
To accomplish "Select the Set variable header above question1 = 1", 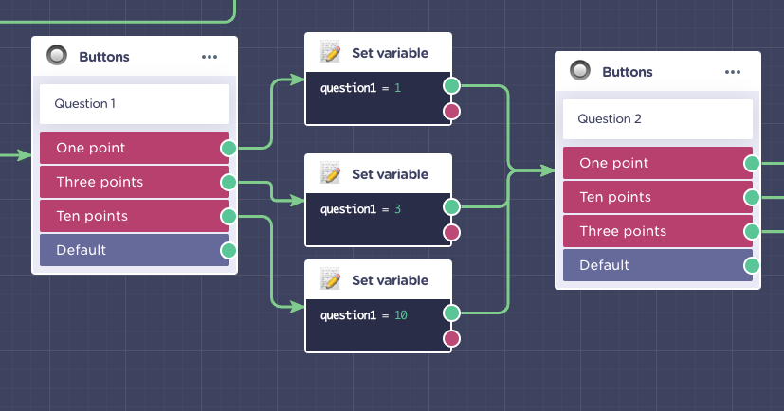I will 378,53.
